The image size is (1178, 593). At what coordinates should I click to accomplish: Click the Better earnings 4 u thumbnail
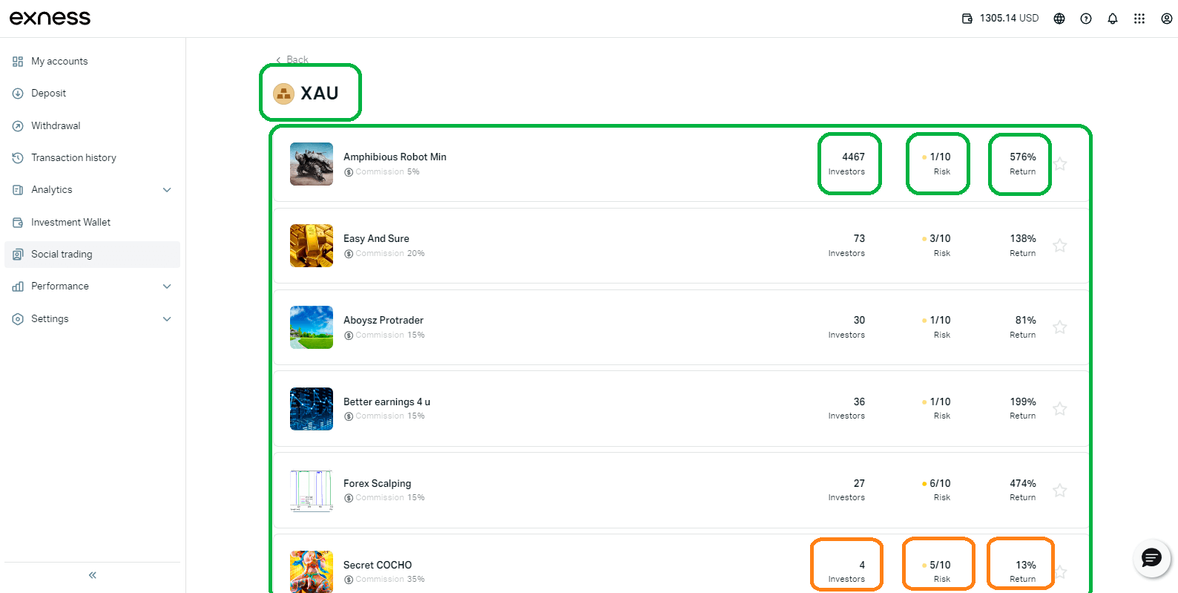[x=312, y=409]
